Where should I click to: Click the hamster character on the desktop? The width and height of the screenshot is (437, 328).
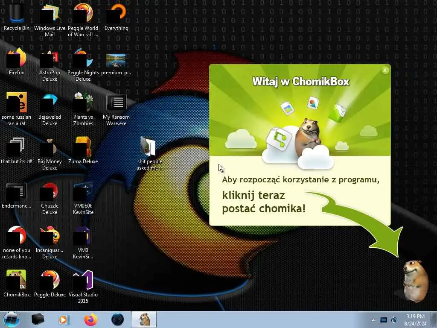pyautogui.click(x=415, y=281)
